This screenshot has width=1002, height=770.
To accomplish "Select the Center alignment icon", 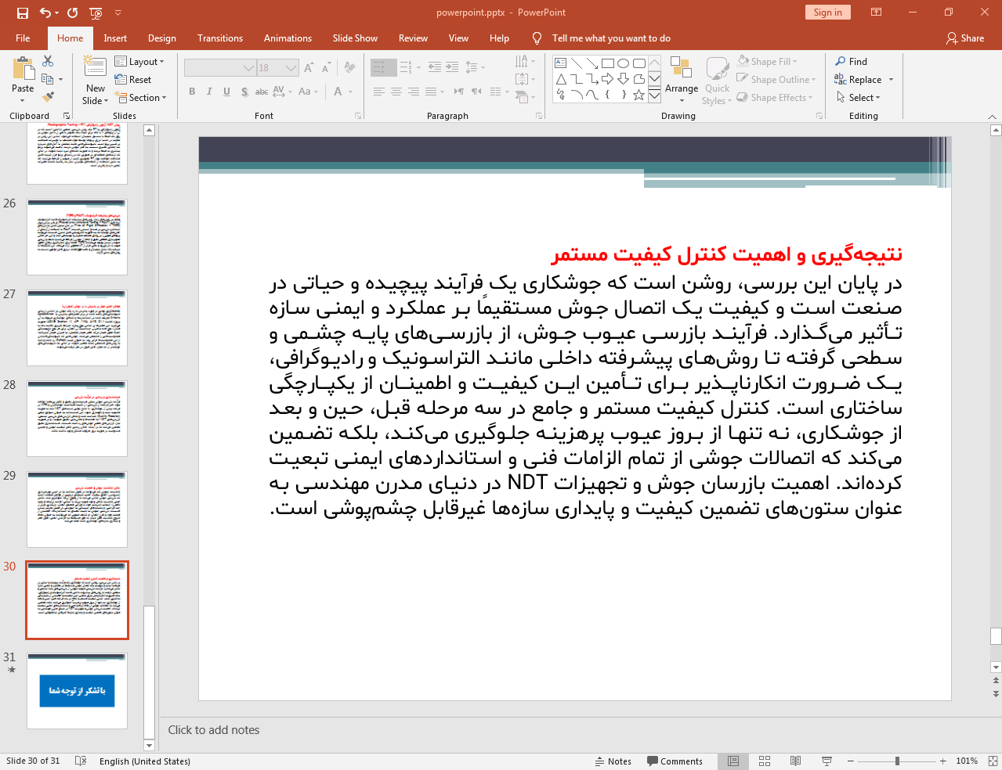I will click(396, 92).
